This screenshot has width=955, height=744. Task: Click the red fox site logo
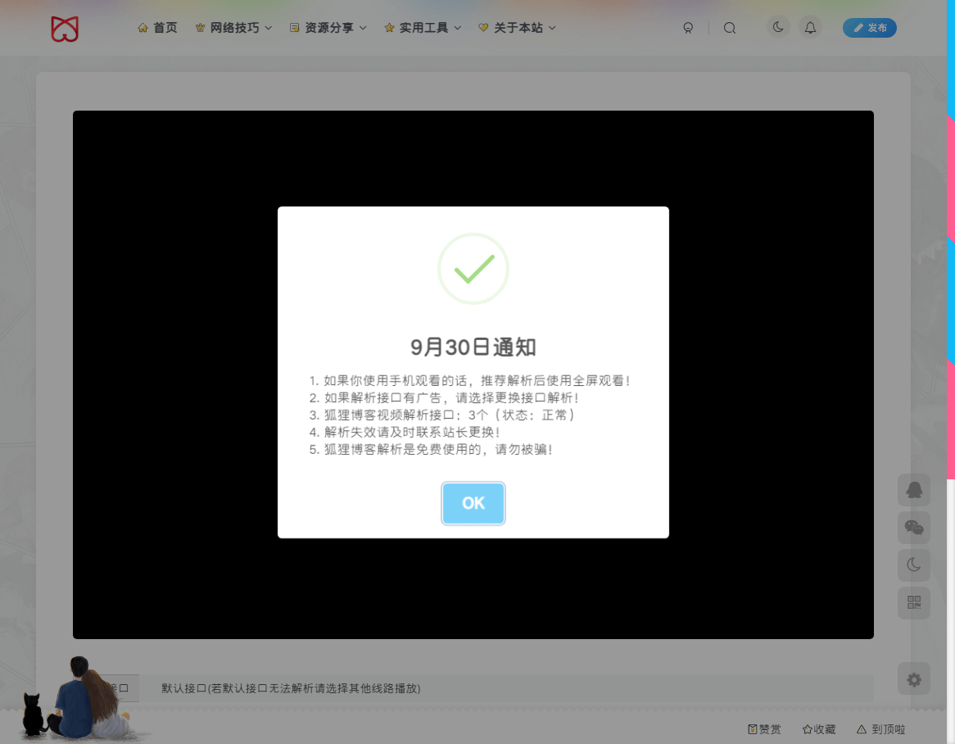coord(65,29)
